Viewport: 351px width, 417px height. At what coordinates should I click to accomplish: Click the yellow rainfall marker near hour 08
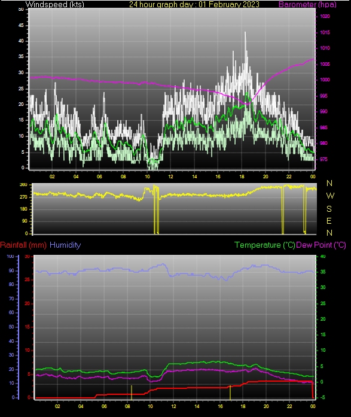[132, 392]
